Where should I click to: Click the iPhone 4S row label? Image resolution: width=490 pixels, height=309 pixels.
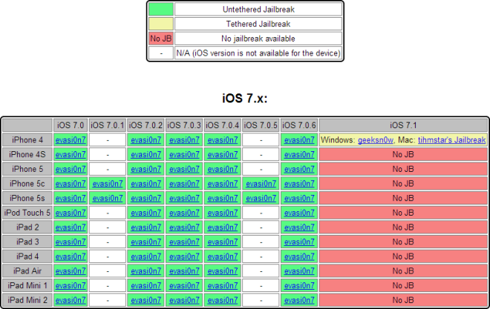click(x=27, y=155)
